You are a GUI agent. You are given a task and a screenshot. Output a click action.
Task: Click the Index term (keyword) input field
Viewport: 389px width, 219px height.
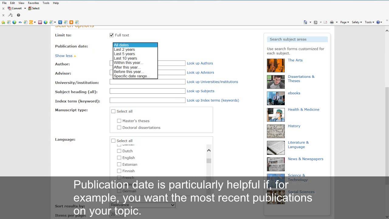click(x=147, y=100)
